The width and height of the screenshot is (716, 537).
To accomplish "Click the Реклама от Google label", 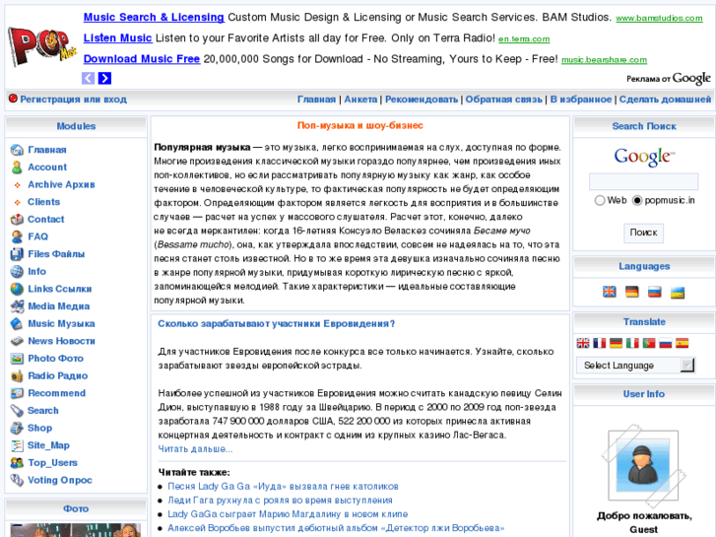I will point(669,79).
